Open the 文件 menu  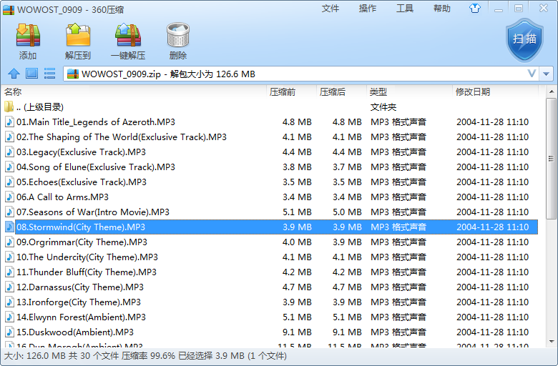[x=331, y=9]
